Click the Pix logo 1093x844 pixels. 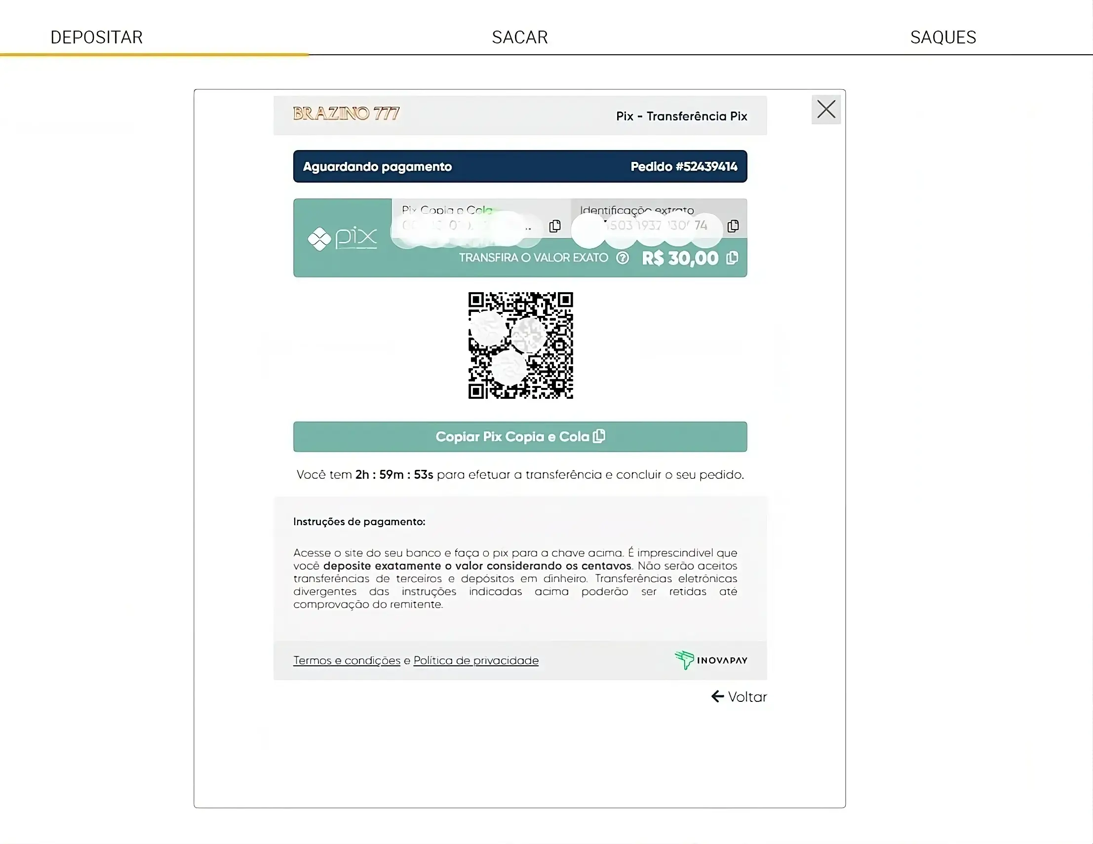tap(342, 237)
